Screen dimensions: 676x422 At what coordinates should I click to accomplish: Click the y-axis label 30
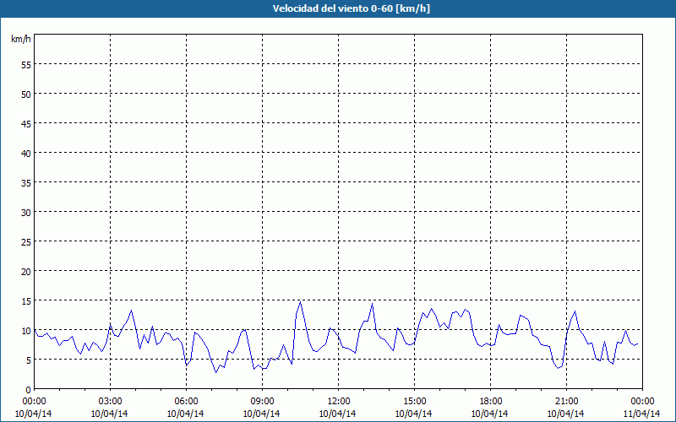26,213
